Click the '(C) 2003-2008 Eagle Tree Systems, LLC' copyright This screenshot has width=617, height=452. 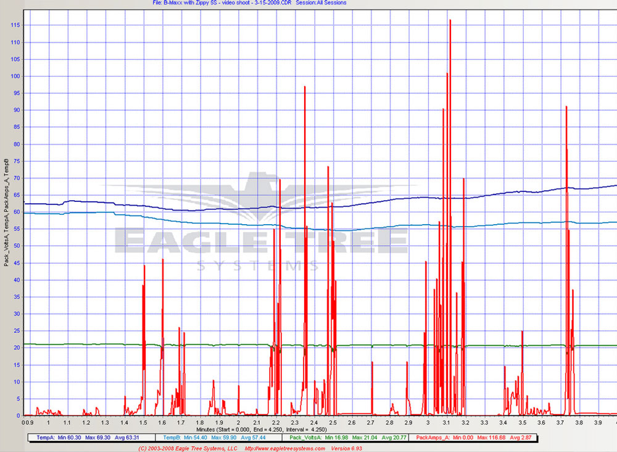(188, 448)
